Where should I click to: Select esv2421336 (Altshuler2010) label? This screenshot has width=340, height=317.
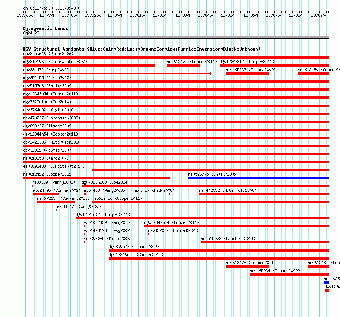(53, 142)
